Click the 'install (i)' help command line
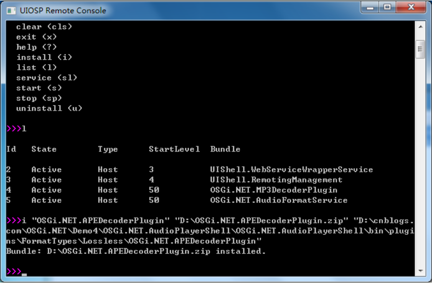Viewport: 432px width, 283px height. 44,57
